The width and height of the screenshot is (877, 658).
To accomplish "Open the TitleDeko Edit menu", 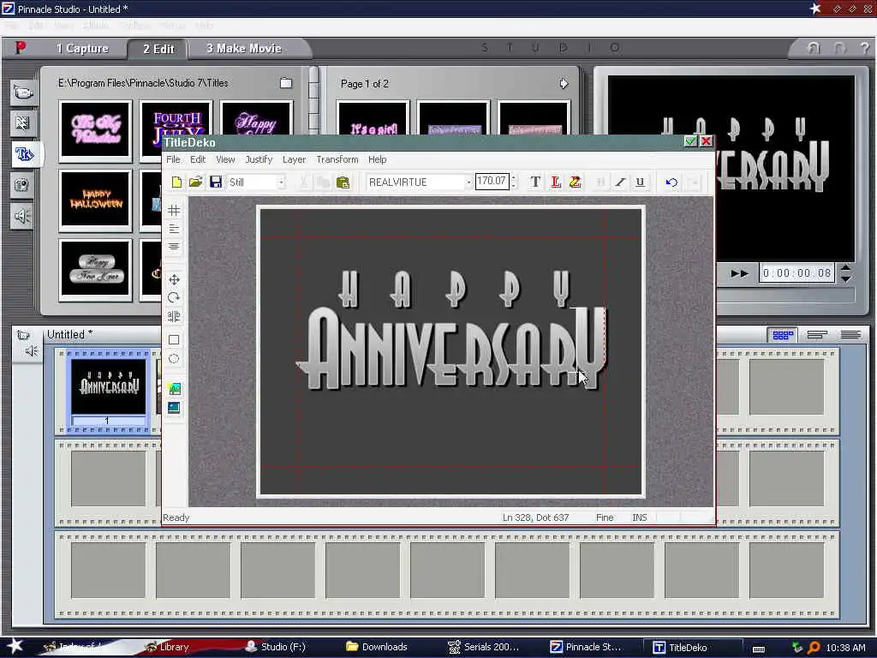I will (198, 159).
